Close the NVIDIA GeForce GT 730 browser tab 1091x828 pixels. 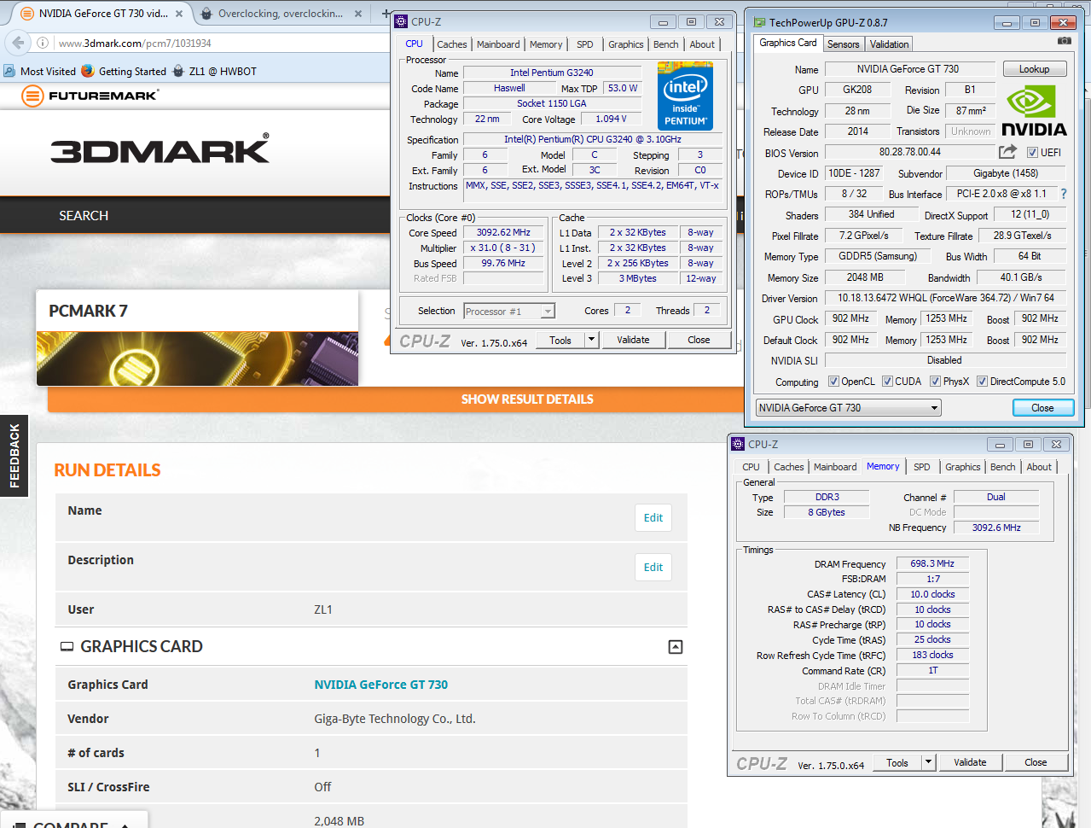pos(178,14)
